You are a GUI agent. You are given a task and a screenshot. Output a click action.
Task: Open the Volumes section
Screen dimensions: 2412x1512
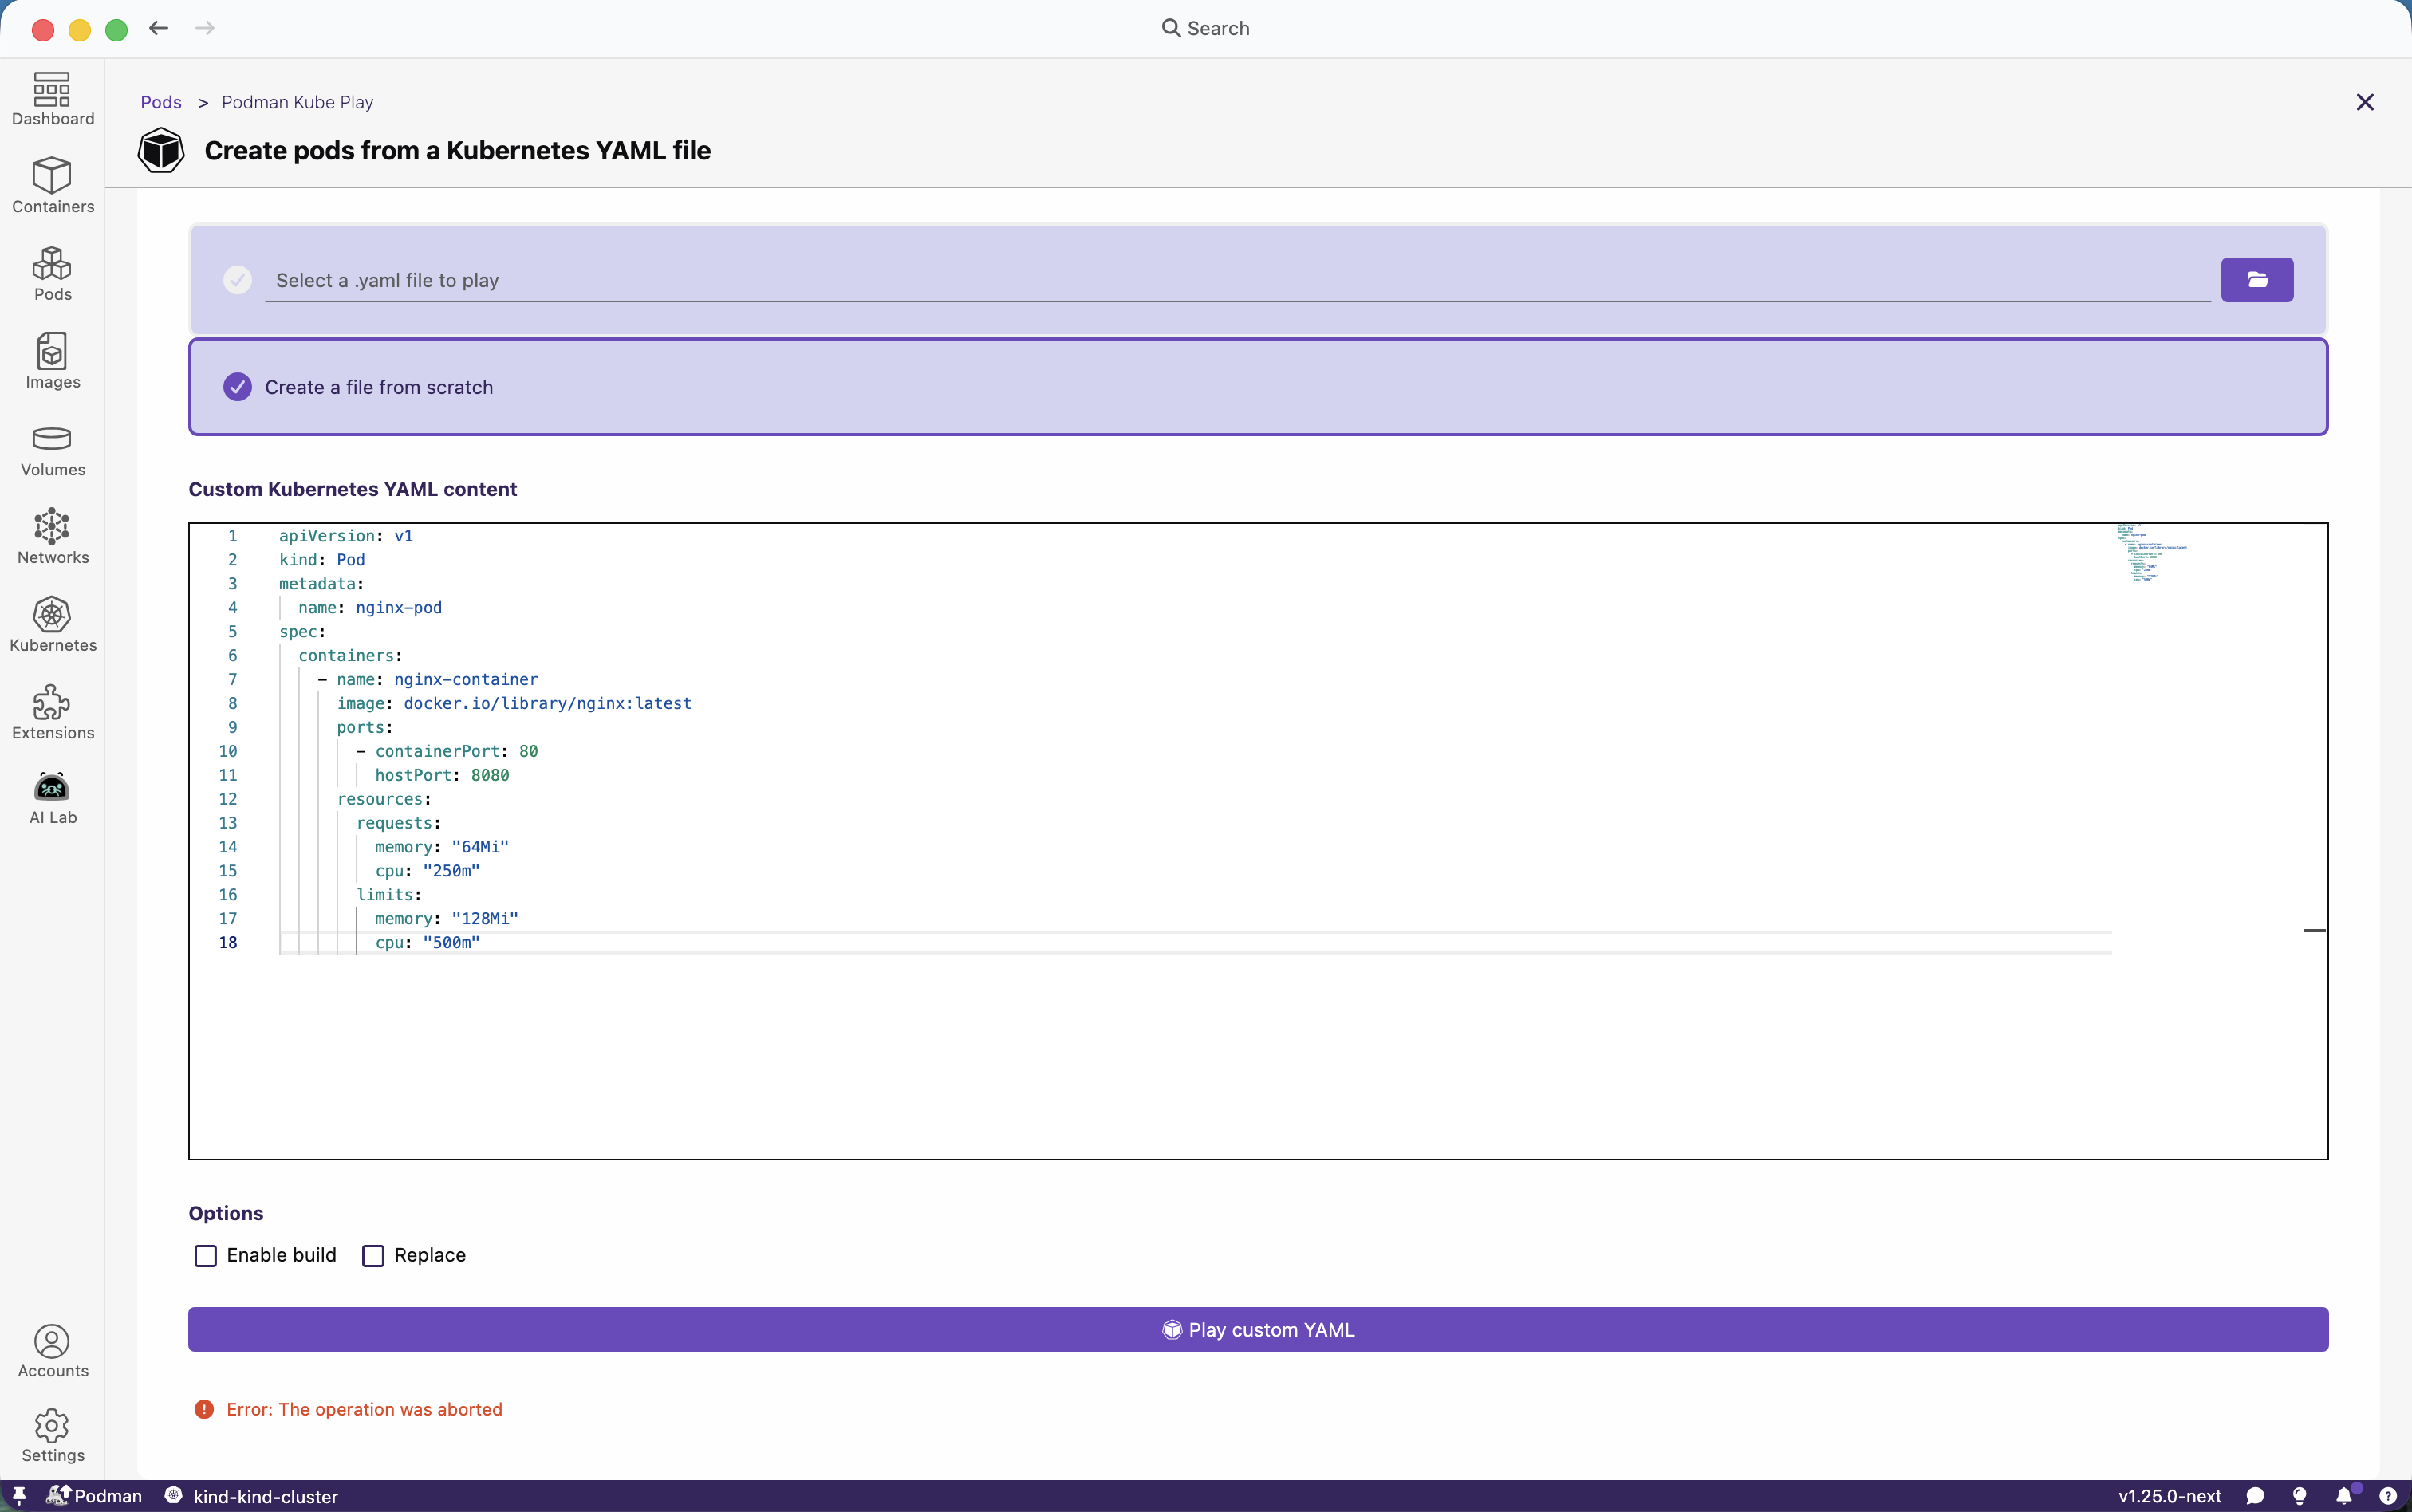point(52,450)
